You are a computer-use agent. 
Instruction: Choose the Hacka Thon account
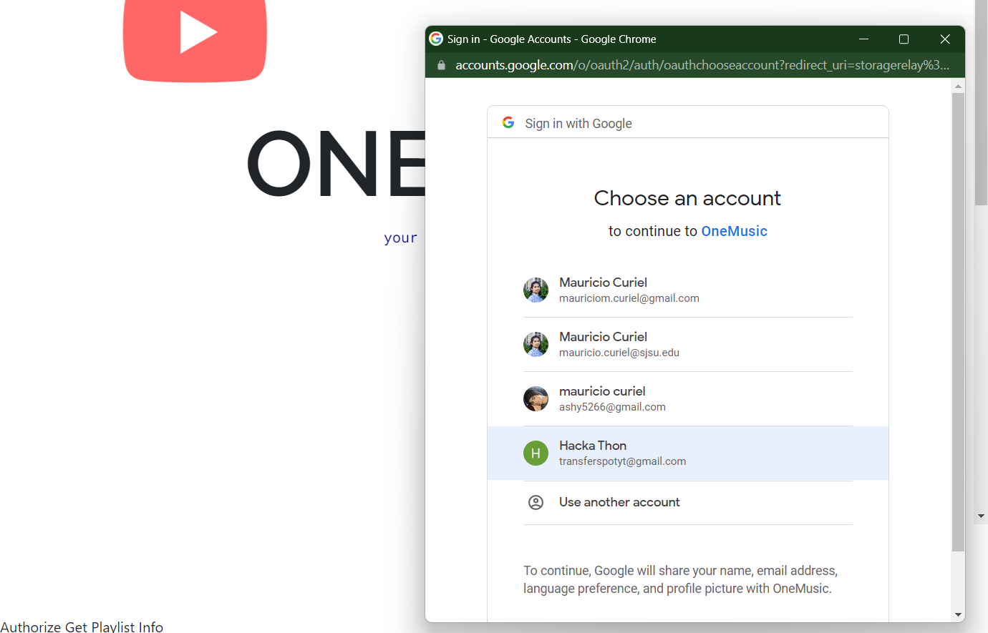click(688, 453)
